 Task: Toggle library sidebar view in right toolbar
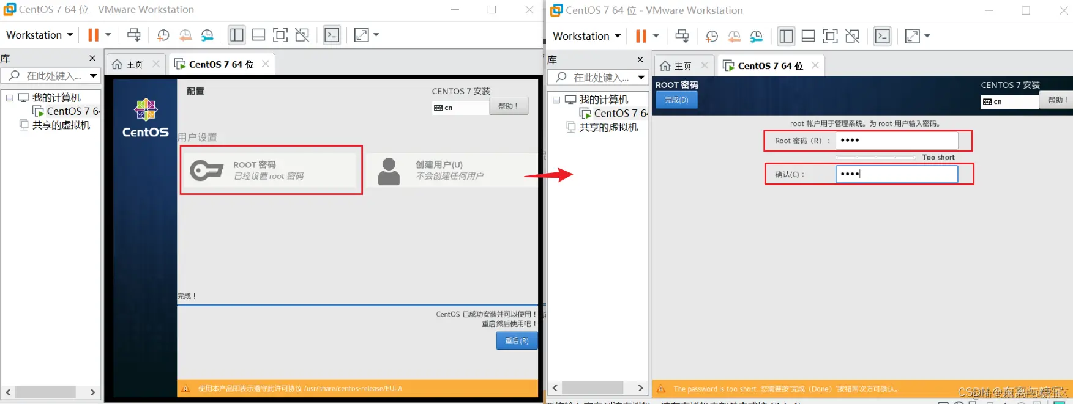(x=786, y=36)
